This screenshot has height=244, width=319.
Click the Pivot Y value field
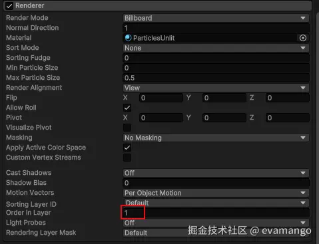[224, 118]
